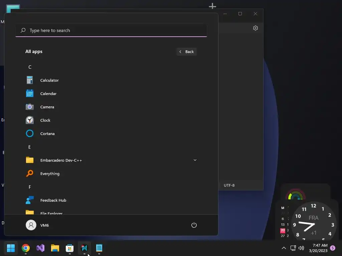Click the Back button in All apps
342x256 pixels.
tap(186, 52)
